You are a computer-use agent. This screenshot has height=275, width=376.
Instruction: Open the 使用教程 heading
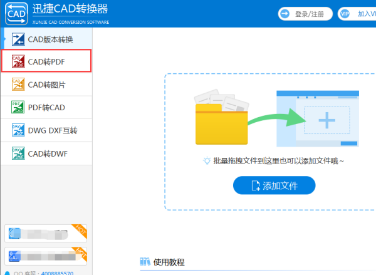coord(169,262)
